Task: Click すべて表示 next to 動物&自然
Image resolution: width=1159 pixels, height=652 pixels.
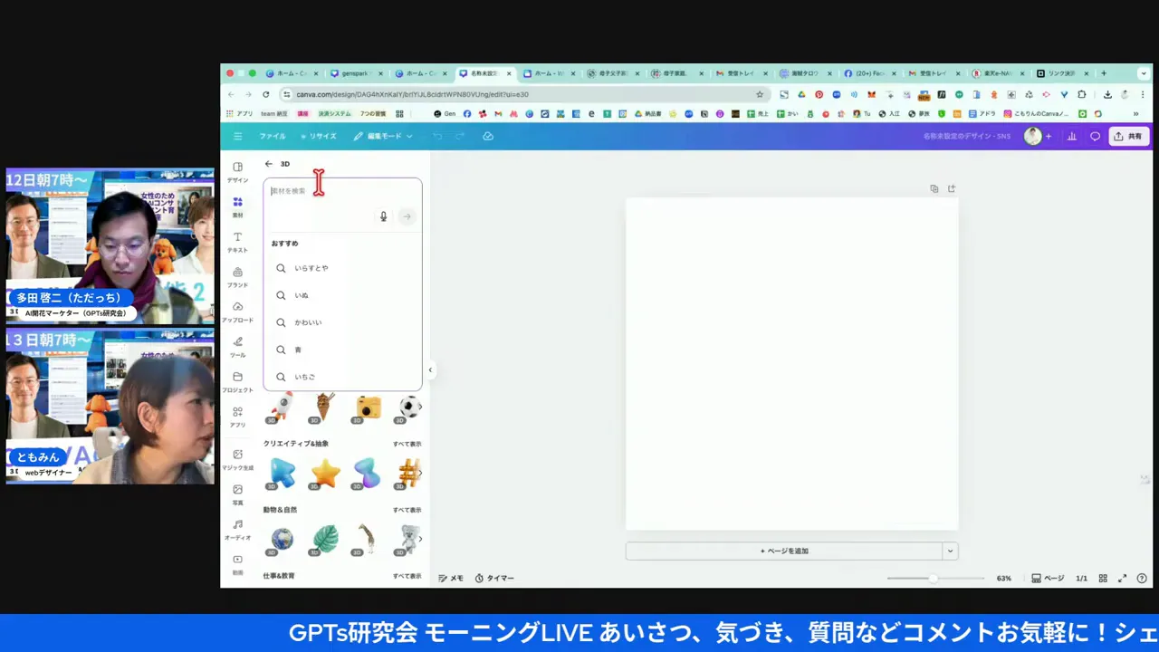Action: point(406,509)
